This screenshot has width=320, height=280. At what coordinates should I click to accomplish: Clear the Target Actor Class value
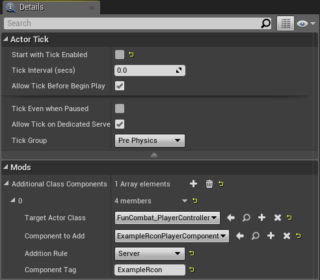[x=278, y=218]
